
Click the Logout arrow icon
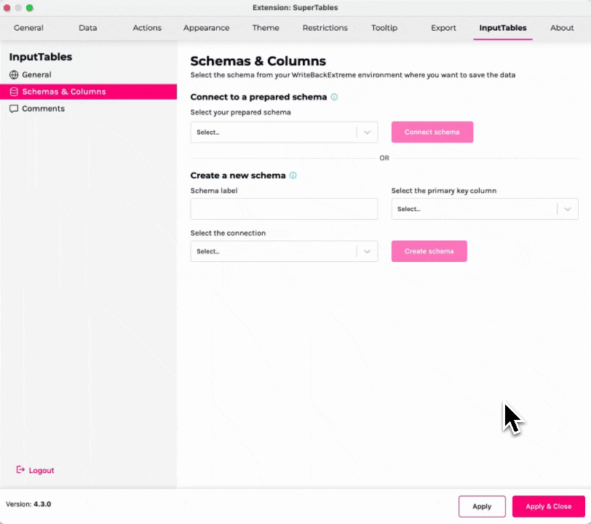tap(20, 470)
